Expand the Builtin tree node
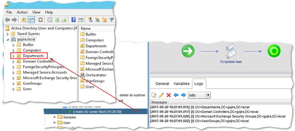This screenshot has height=131, width=295. pyautogui.click(x=13, y=45)
